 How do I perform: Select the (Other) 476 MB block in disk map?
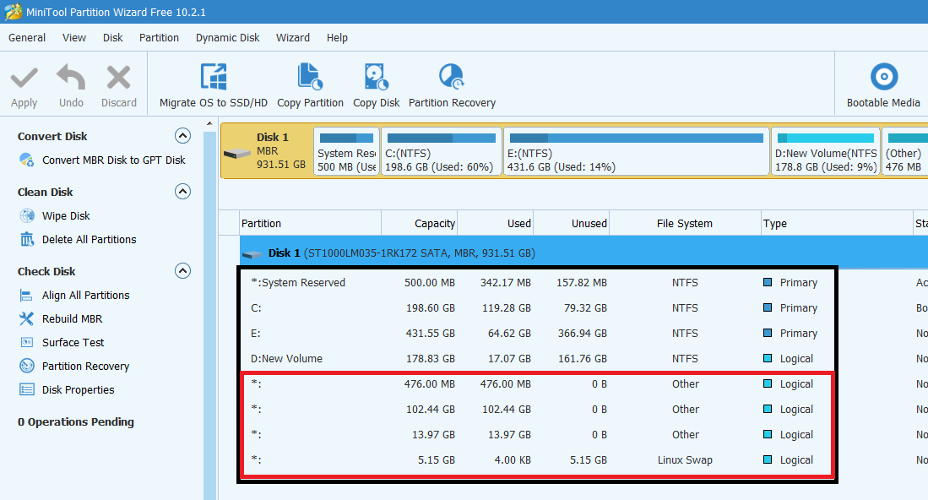[x=904, y=151]
